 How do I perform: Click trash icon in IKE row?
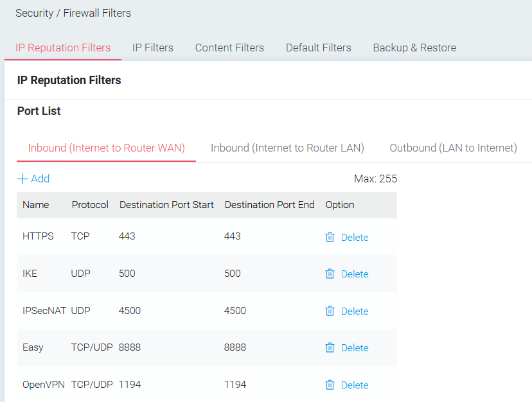point(330,274)
